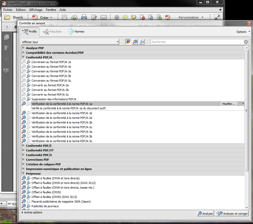Clear the Rechercher search box
The image size is (253, 224).
pos(246,42)
